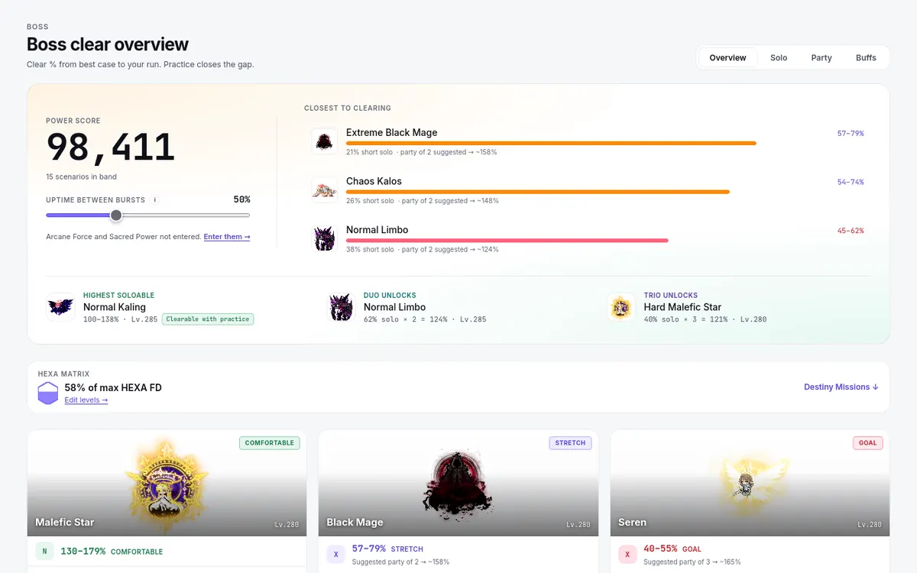
Task: Open the Enter them link
Action: [227, 237]
